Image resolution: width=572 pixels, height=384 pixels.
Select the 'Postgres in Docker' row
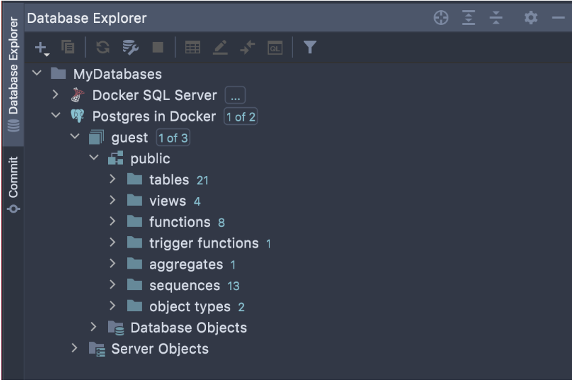(x=154, y=116)
